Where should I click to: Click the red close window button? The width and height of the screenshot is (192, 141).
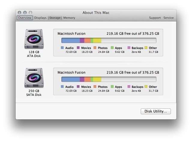[20, 13]
